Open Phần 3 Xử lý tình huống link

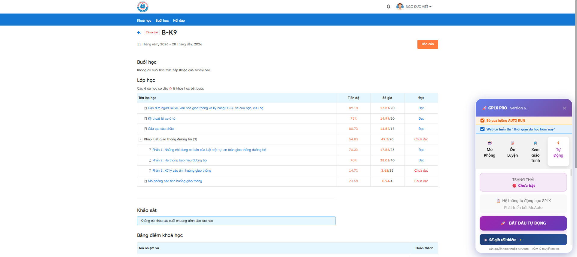182,170
